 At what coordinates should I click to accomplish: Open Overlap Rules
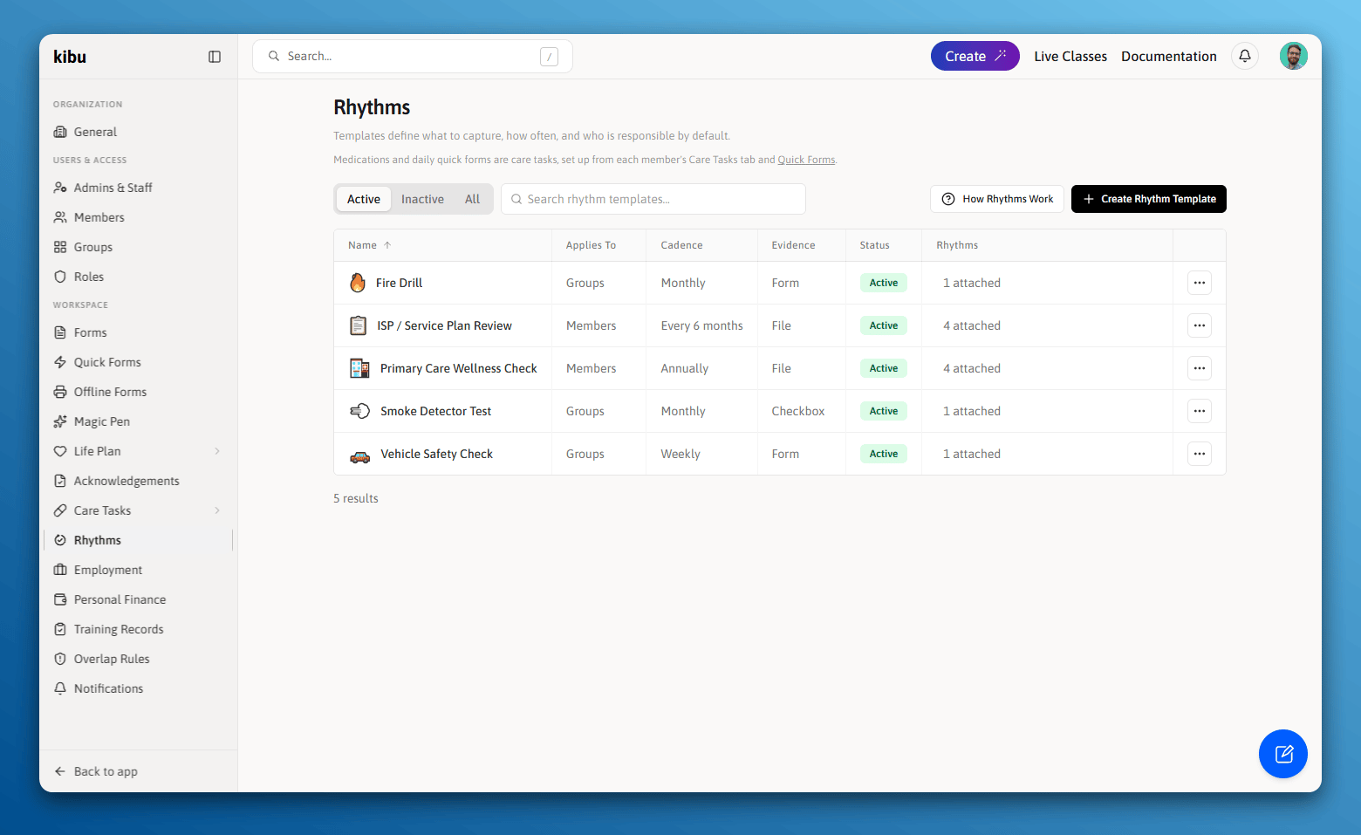(140, 659)
